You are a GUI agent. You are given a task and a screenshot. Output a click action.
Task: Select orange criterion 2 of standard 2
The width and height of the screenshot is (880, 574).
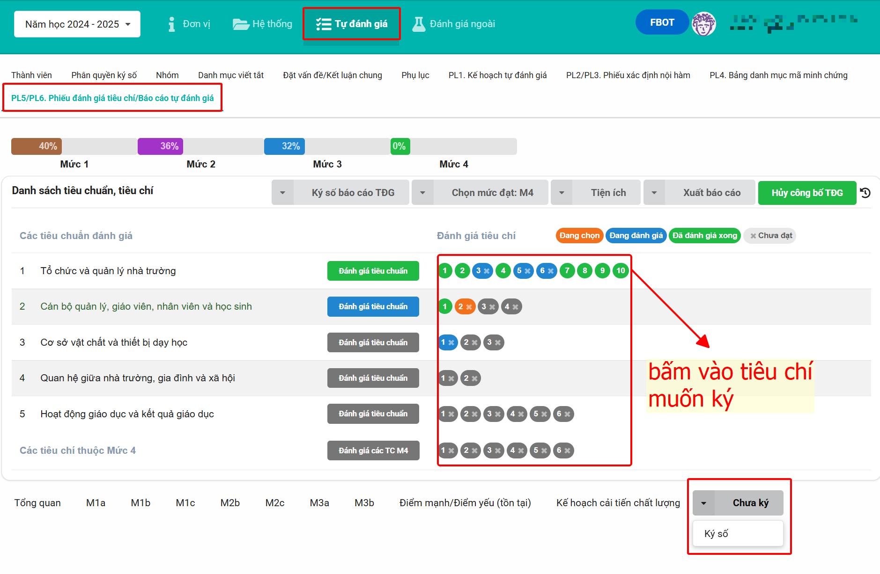coord(465,306)
